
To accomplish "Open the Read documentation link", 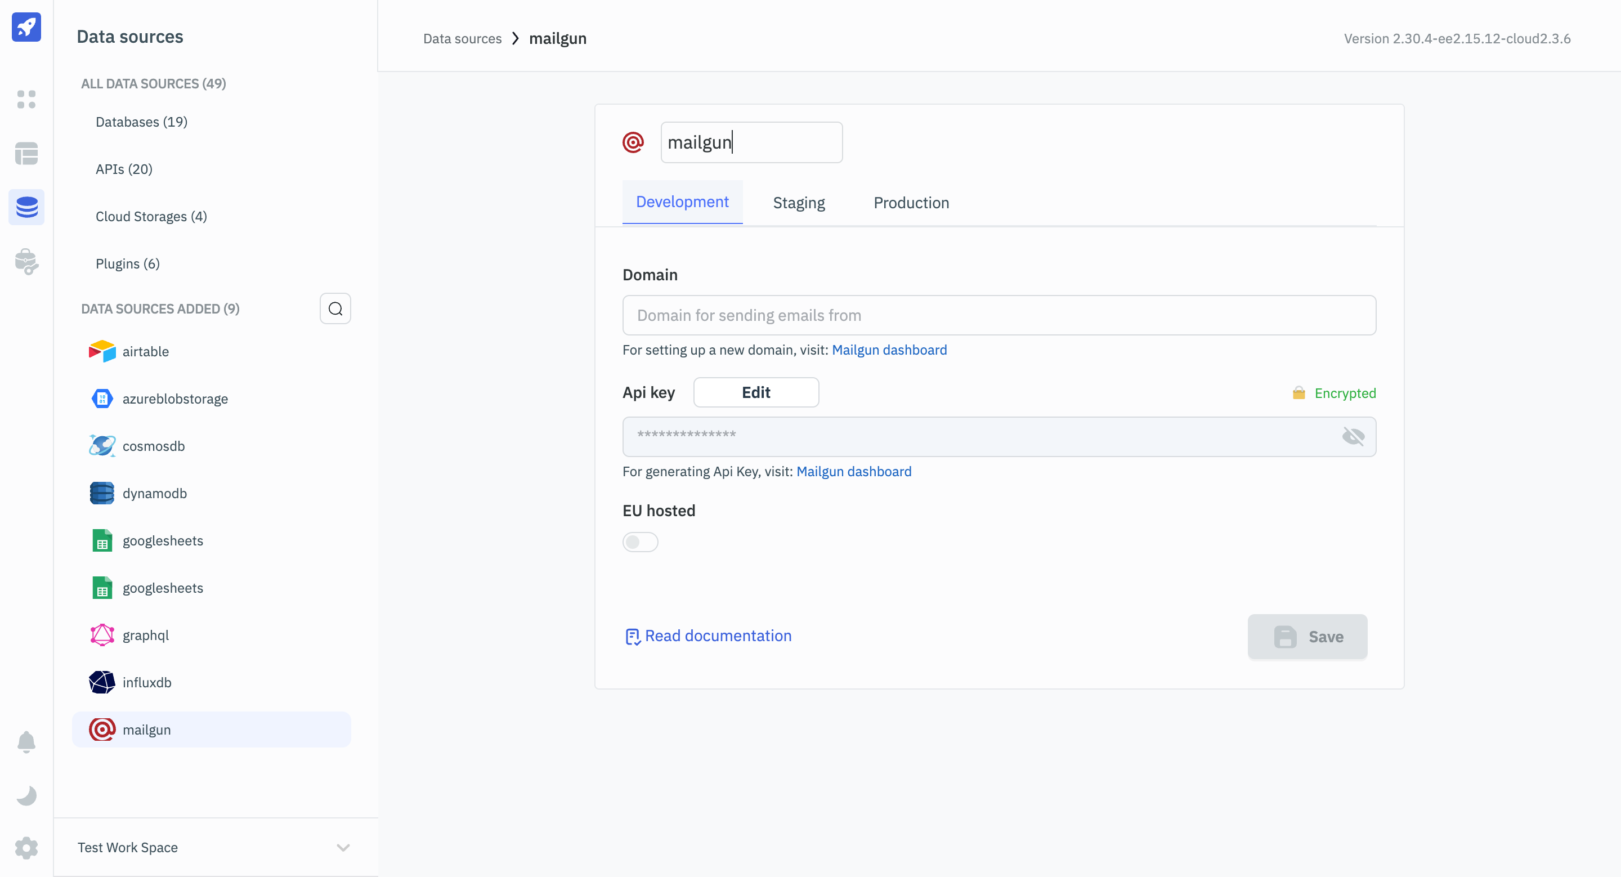I will pos(718,636).
